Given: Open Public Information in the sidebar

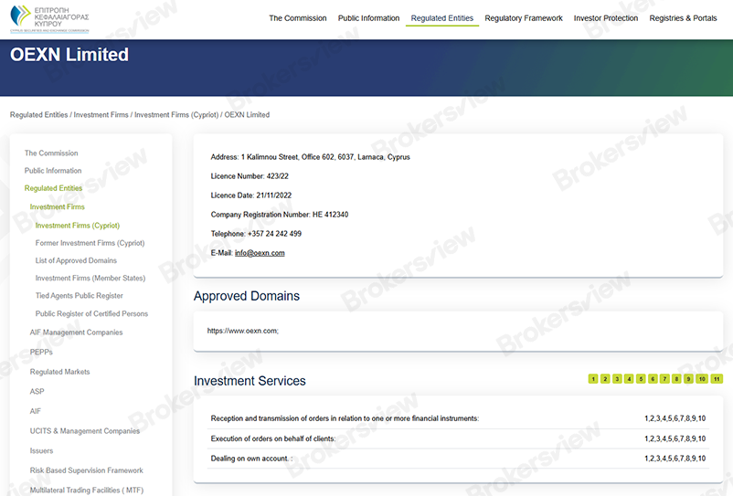Looking at the screenshot, I should tap(53, 171).
